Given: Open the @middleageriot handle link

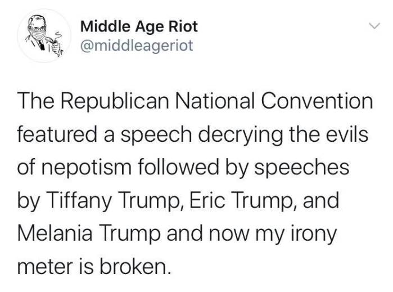Looking at the screenshot, I should (x=137, y=46).
